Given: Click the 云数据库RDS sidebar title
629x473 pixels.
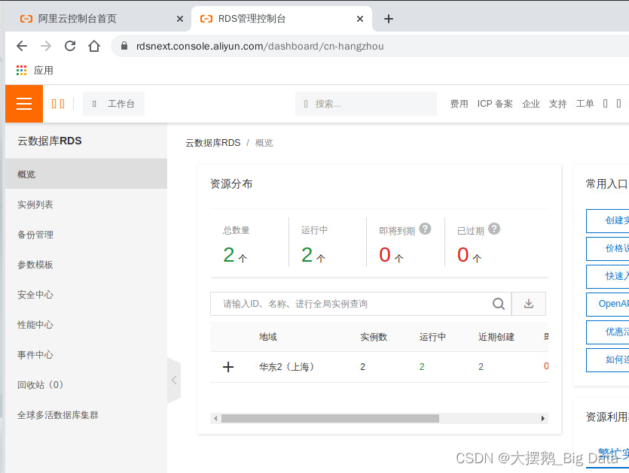Looking at the screenshot, I should 50,141.
